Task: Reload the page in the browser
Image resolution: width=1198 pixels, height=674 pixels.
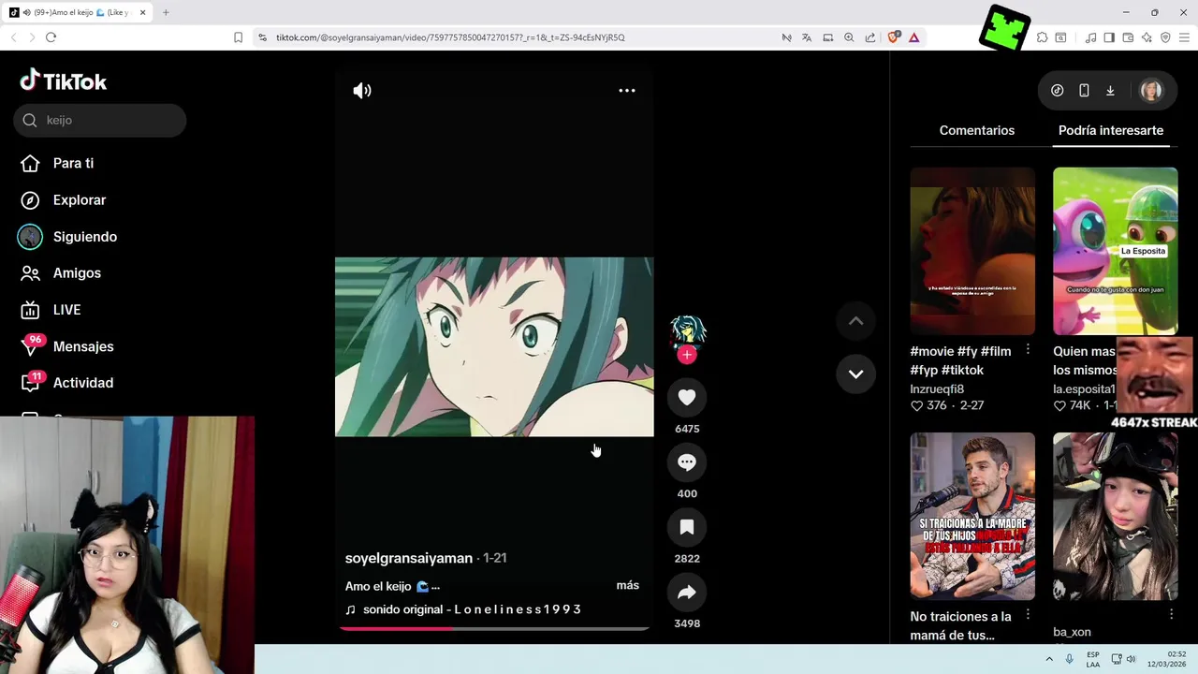Action: click(51, 37)
